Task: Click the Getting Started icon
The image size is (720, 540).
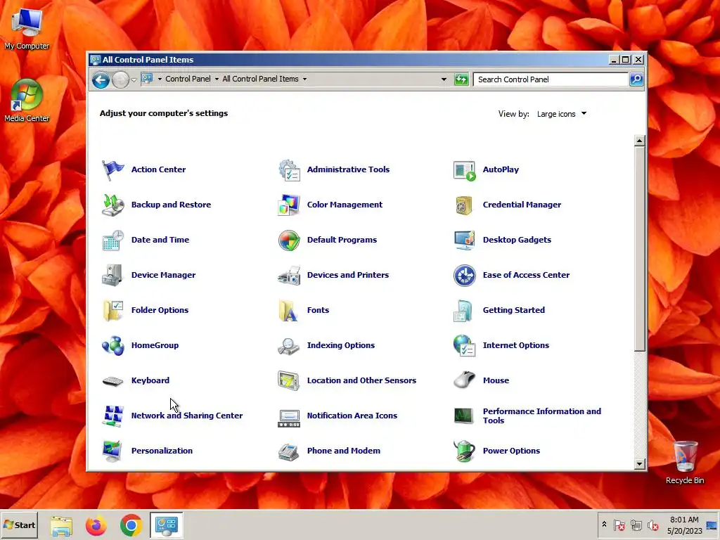Action: coord(464,310)
